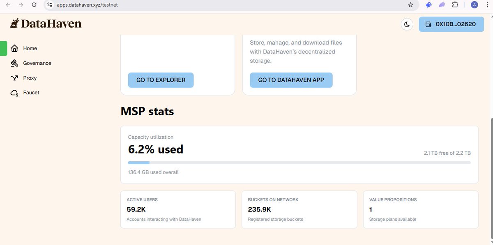This screenshot has width=493, height=245.
Task: Click the VALUE PROPOSITIONS card label
Action: tap(393, 200)
